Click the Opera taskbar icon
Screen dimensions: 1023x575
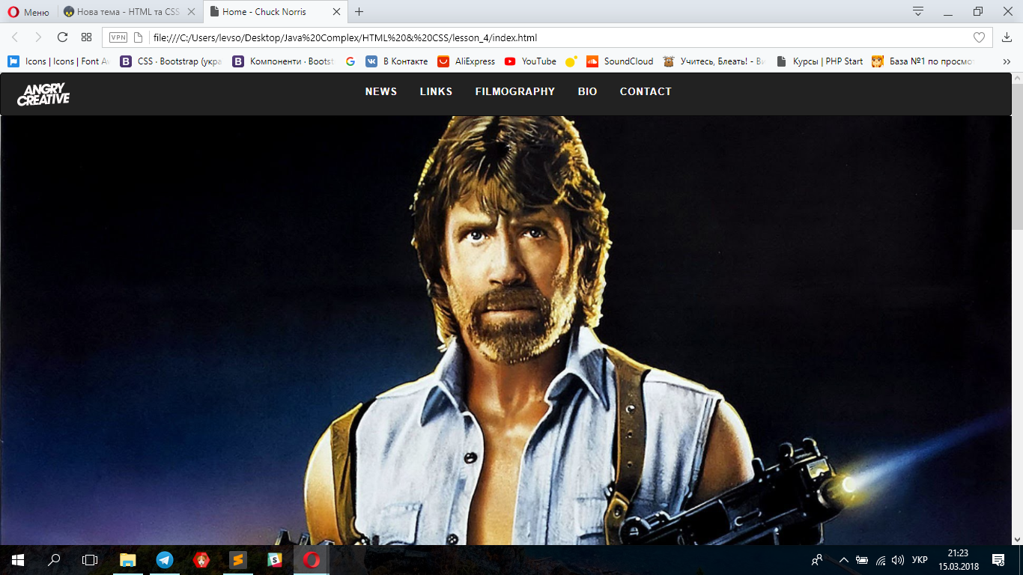point(311,560)
